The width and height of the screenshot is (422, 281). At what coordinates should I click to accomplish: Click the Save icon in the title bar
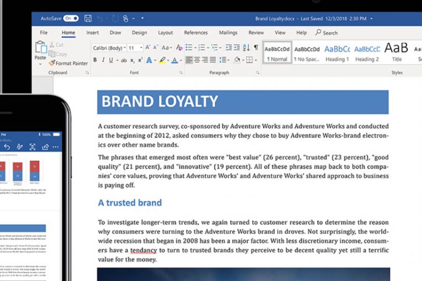(x=88, y=18)
